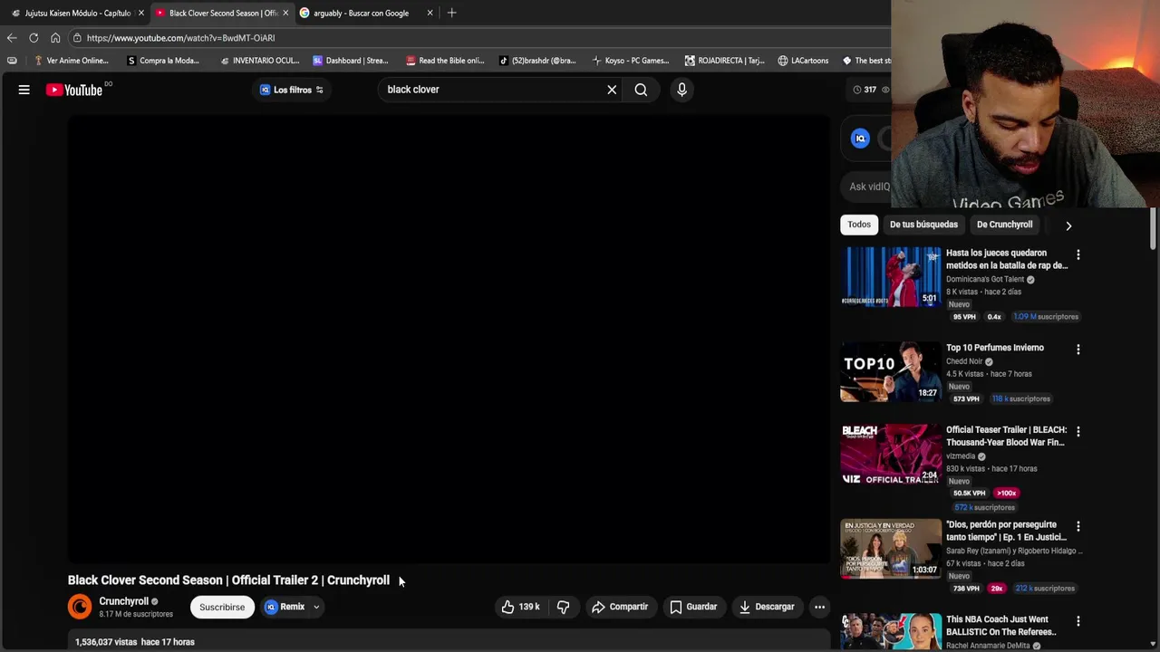Screen dimensions: 1160x652
Task: Open the TikTok '(52)brashdr' bookmark
Action: coord(537,61)
